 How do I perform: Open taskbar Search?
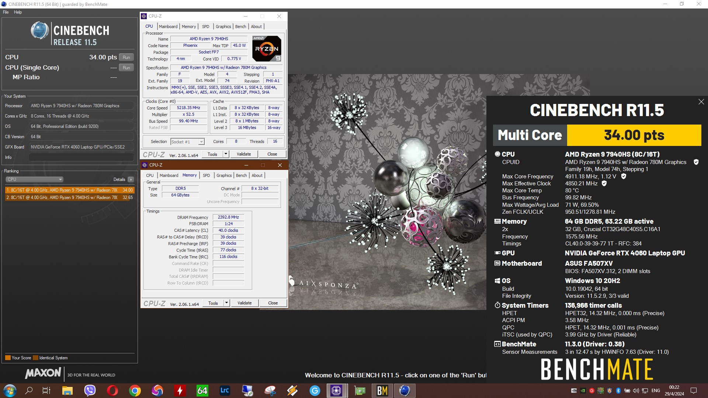point(28,391)
